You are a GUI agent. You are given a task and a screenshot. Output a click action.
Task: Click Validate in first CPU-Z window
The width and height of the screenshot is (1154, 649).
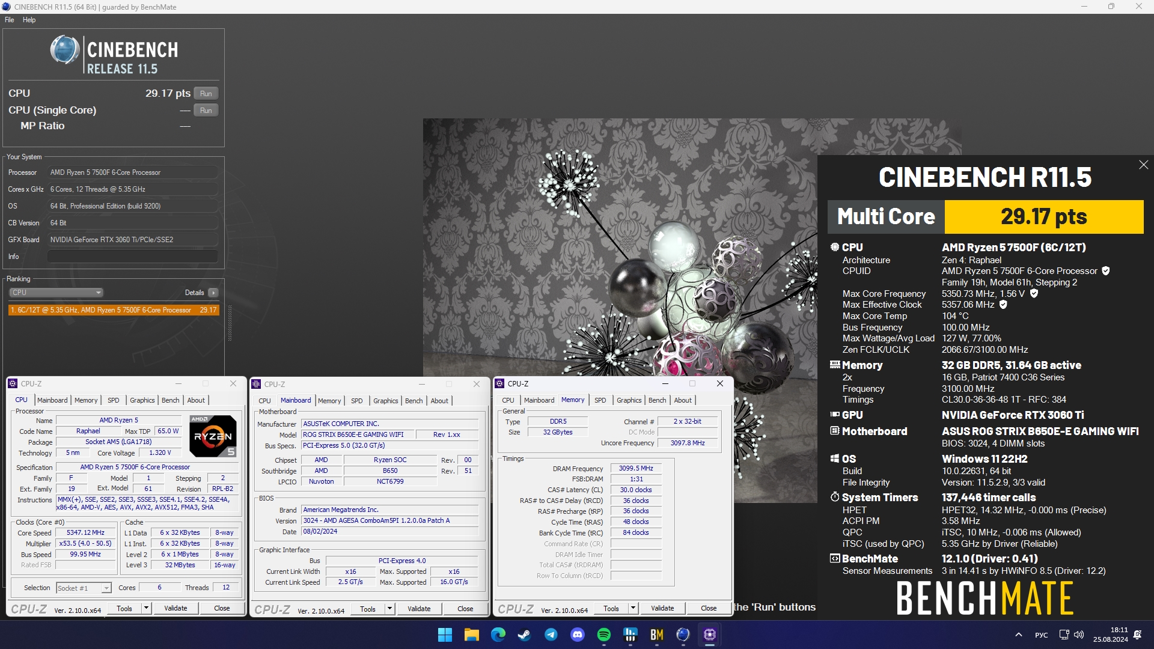coord(176,608)
